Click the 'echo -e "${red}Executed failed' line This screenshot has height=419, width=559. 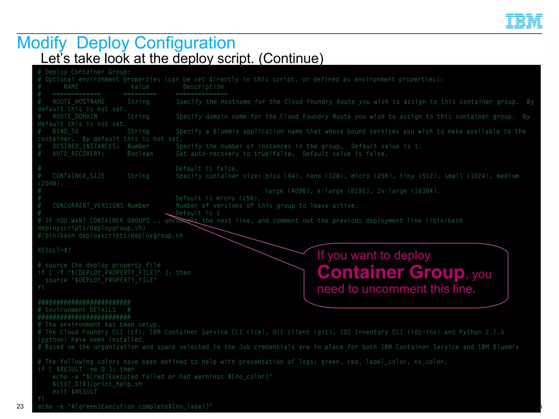162,377
